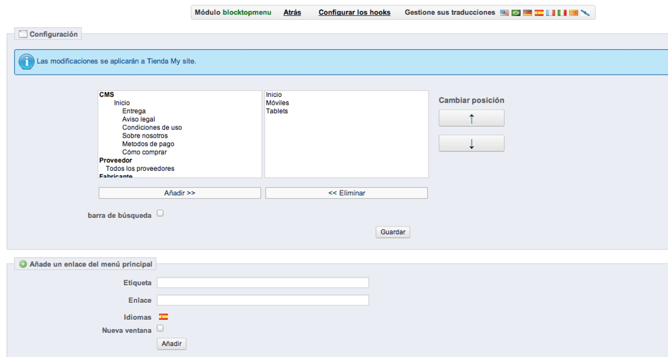Select the US English flag for translations
Image resolution: width=668 pixels, height=357 pixels.
tap(505, 13)
